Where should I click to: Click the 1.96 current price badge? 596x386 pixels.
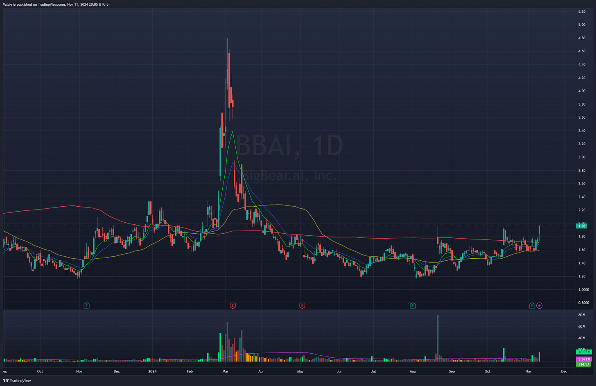point(582,226)
